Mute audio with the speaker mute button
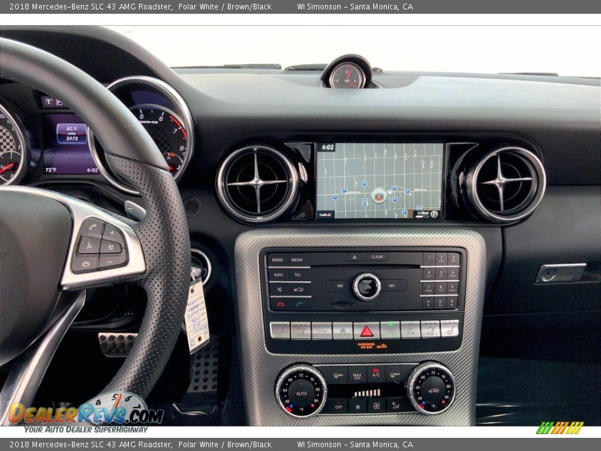601x451 pixels. pyautogui.click(x=279, y=290)
